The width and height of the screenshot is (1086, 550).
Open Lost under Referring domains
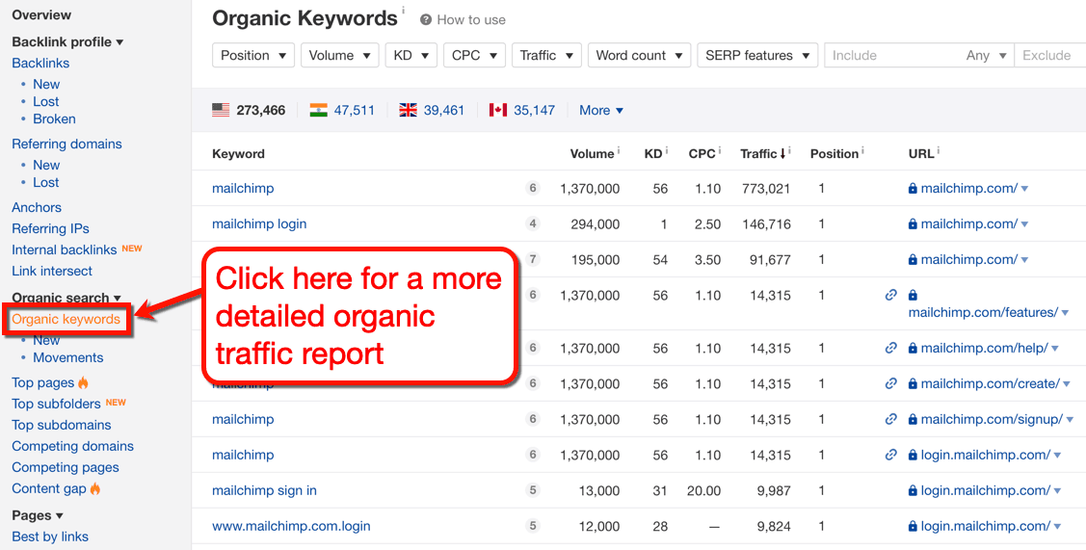point(45,182)
